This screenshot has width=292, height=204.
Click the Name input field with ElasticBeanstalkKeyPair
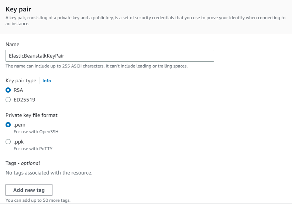(110, 56)
